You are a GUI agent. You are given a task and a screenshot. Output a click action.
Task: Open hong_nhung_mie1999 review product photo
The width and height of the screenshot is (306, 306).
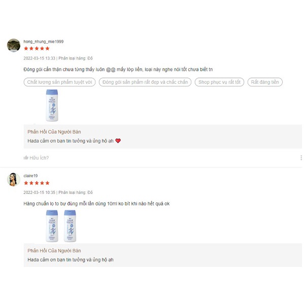pyautogui.click(x=52, y=105)
